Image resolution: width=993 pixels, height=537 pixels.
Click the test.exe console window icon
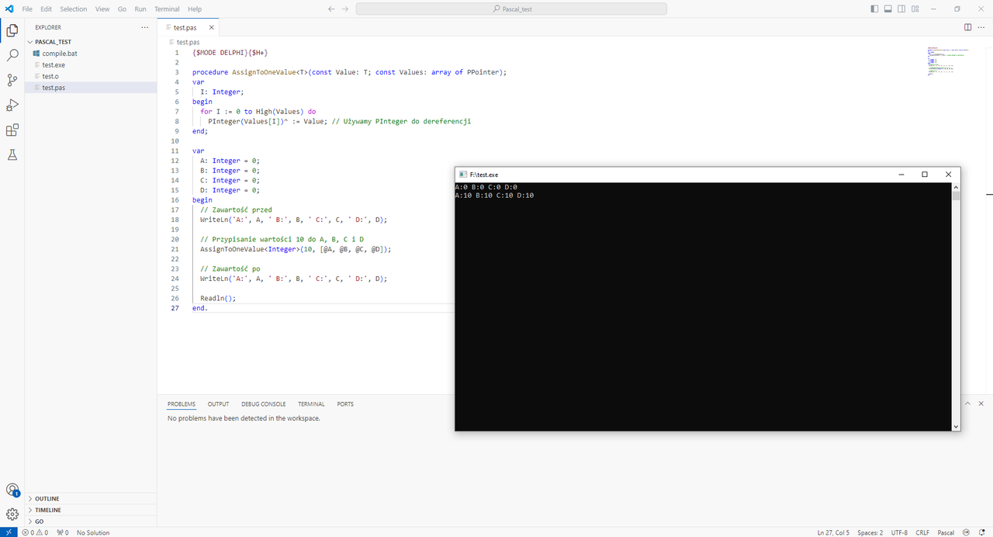click(x=463, y=175)
